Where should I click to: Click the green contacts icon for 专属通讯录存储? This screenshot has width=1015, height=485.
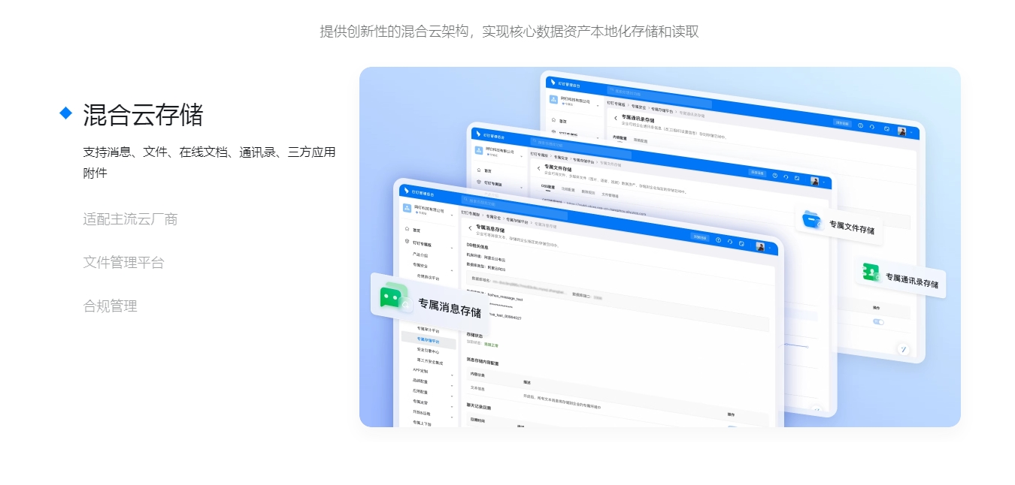(x=871, y=273)
